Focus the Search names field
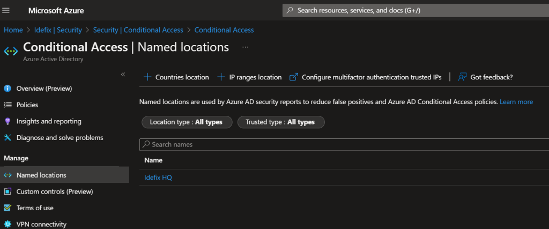 344,144
